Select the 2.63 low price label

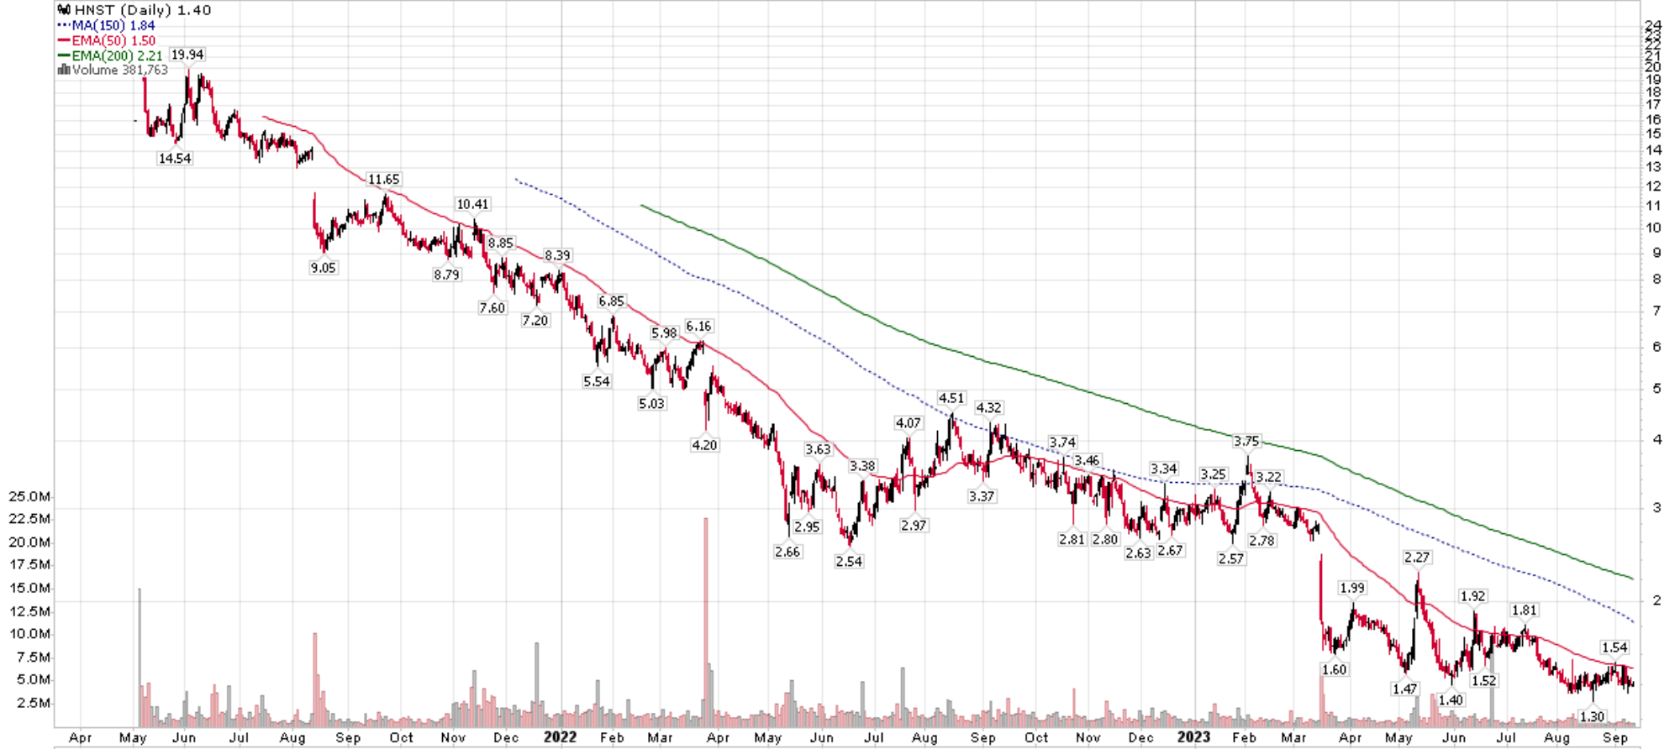tap(1137, 553)
